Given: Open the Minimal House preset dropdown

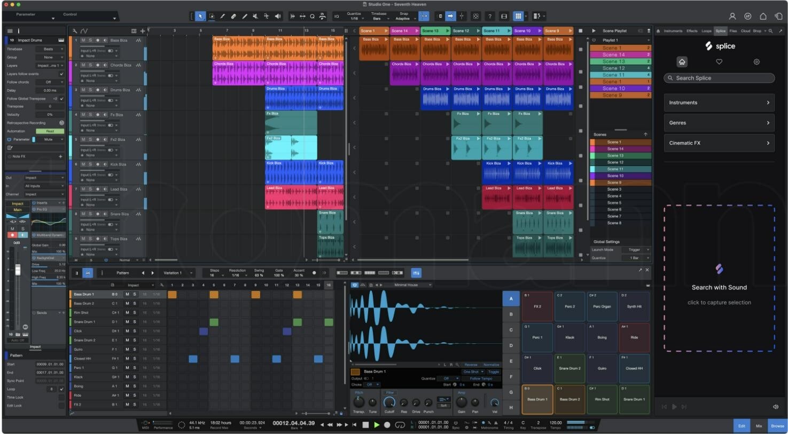Looking at the screenshot, I should coord(412,285).
